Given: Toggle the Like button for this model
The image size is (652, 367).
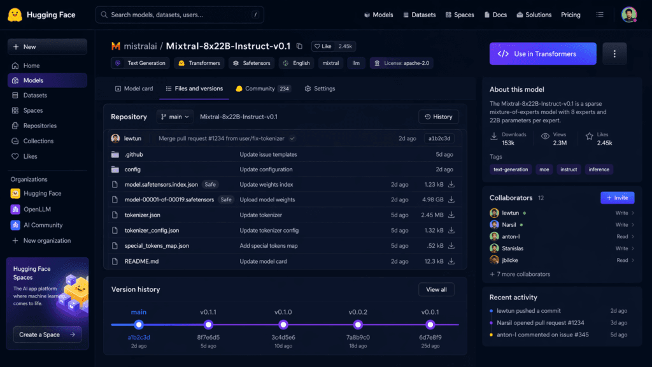Looking at the screenshot, I should pos(323,46).
